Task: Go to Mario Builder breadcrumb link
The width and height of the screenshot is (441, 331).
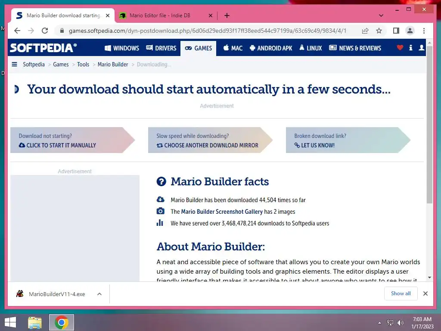Action: 113,65
